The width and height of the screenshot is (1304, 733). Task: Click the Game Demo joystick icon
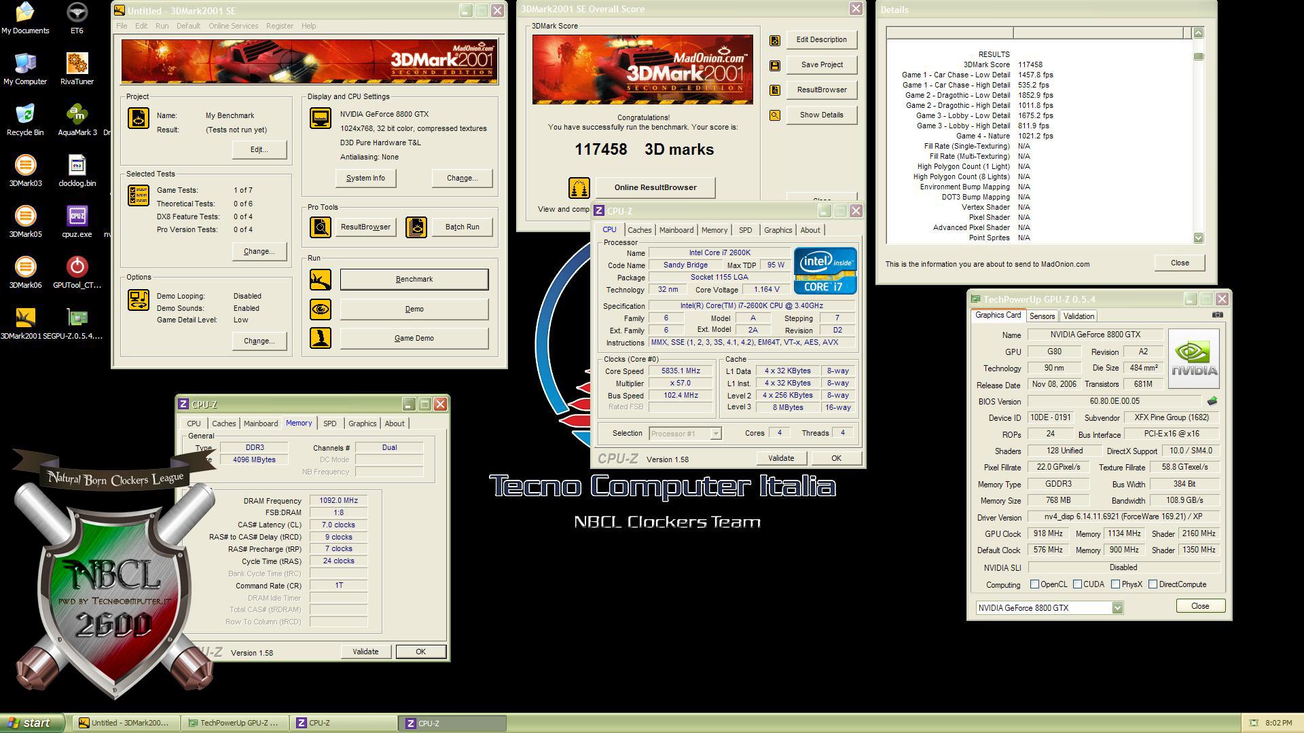[x=321, y=338]
